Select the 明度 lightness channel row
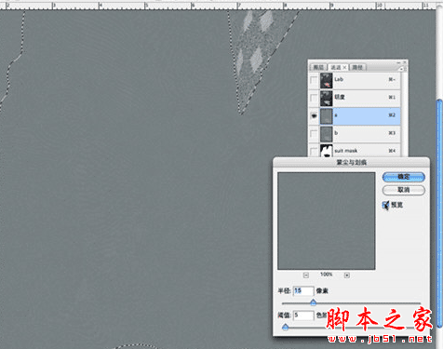Viewport: 443px width, 349px height. [355, 98]
